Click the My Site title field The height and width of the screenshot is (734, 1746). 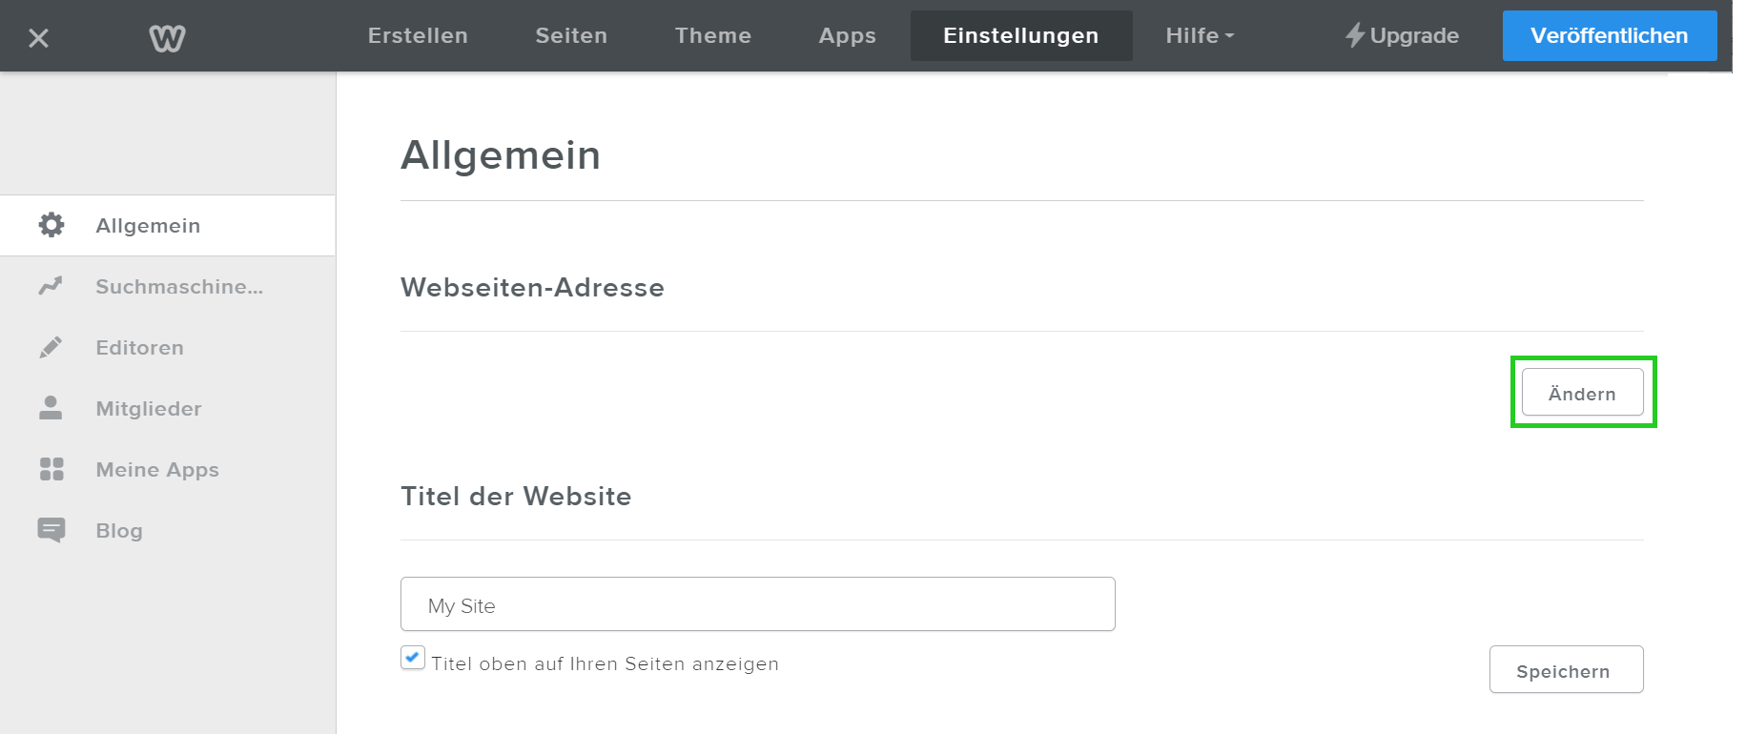click(758, 603)
